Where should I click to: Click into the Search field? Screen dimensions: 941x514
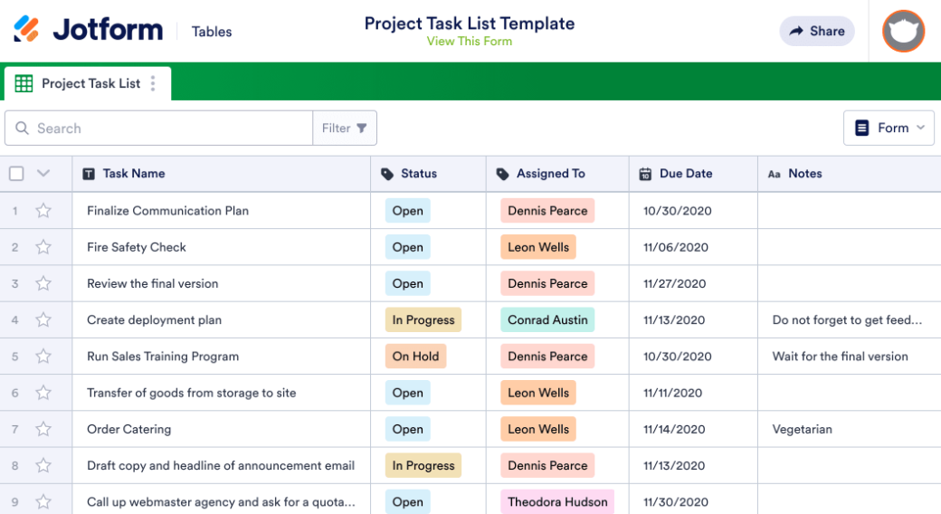tap(172, 128)
